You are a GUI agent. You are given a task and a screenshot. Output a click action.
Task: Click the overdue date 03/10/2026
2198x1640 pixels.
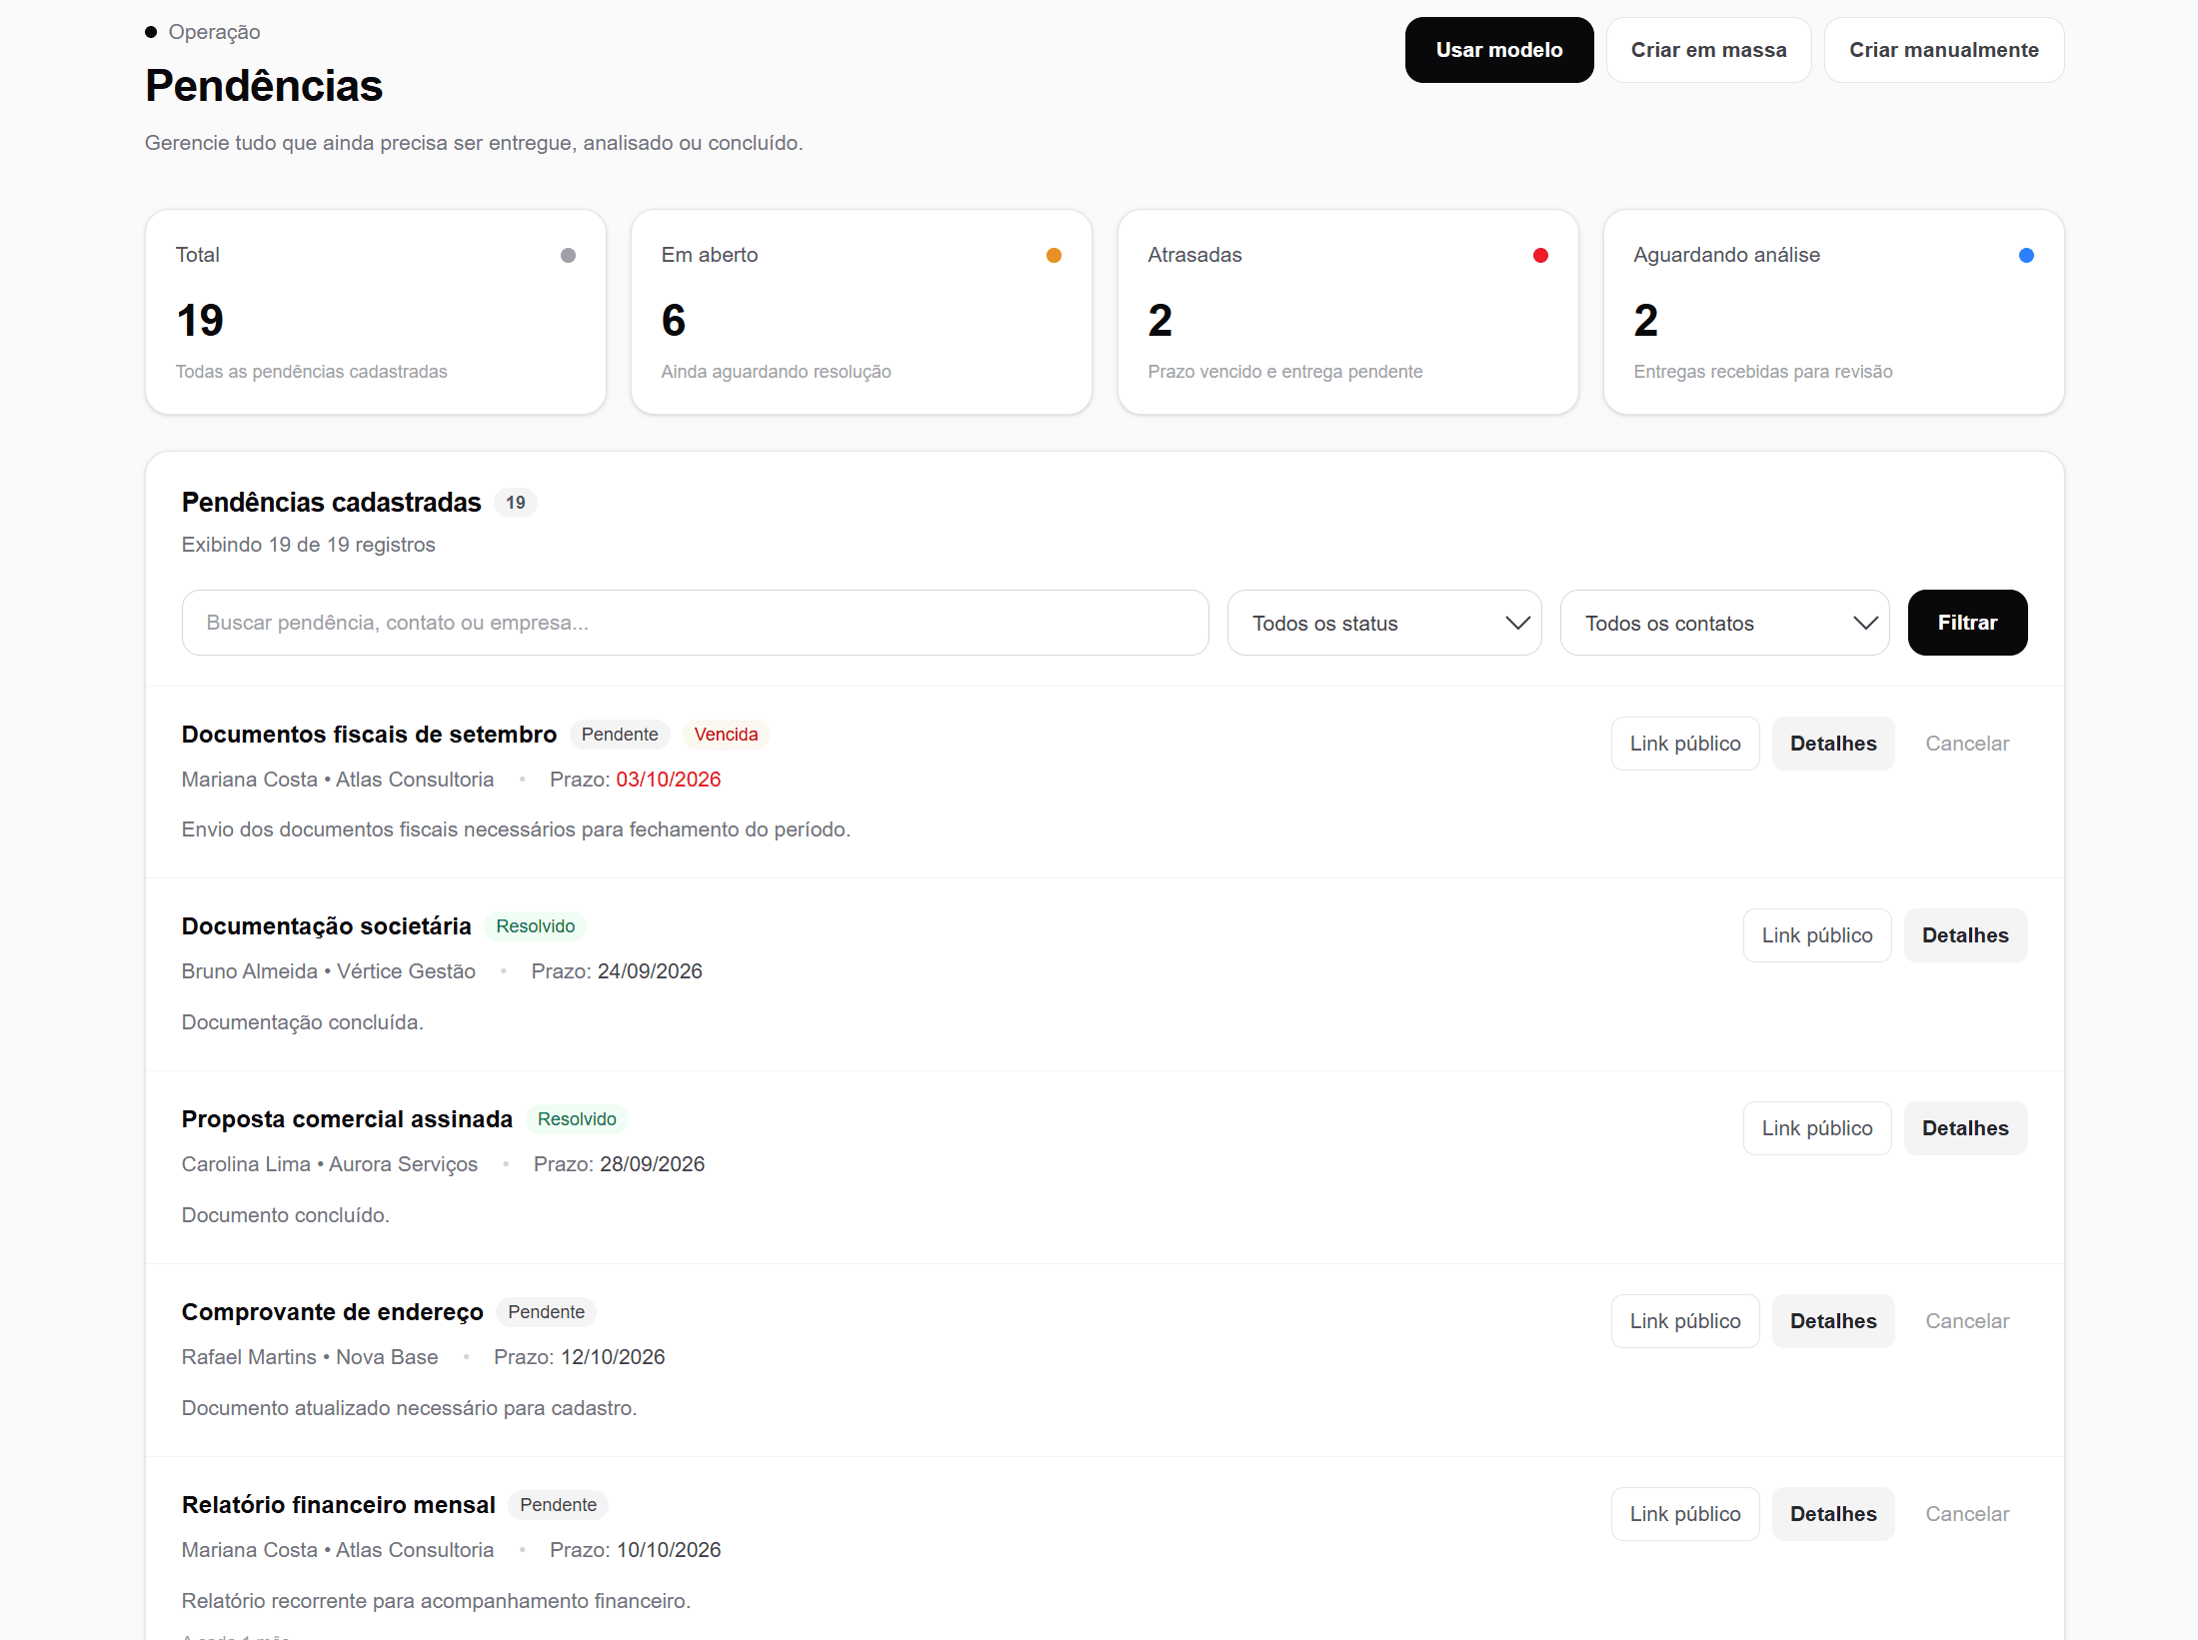click(668, 780)
